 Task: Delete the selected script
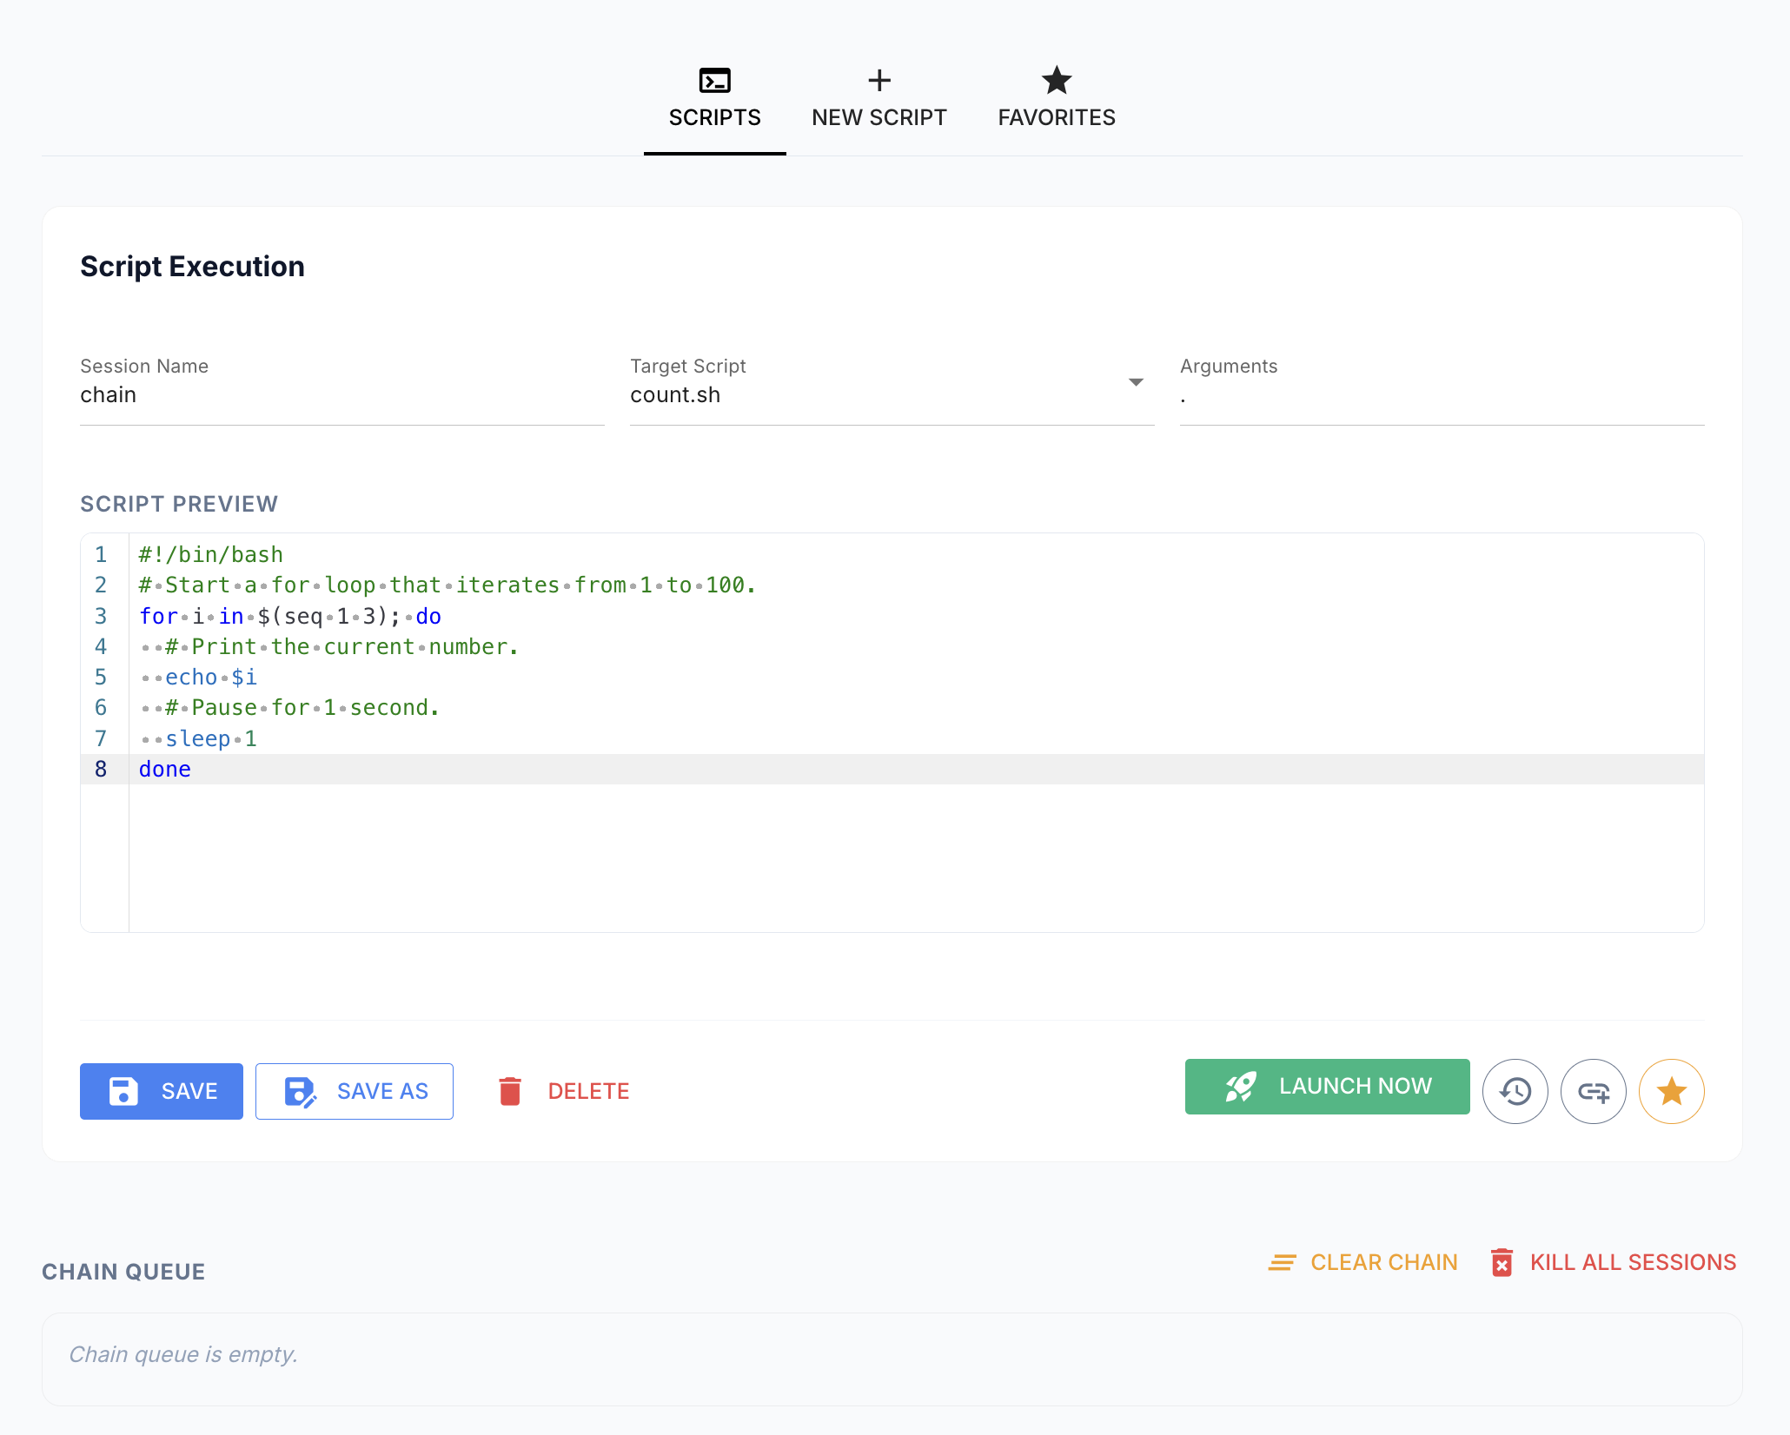[563, 1092]
